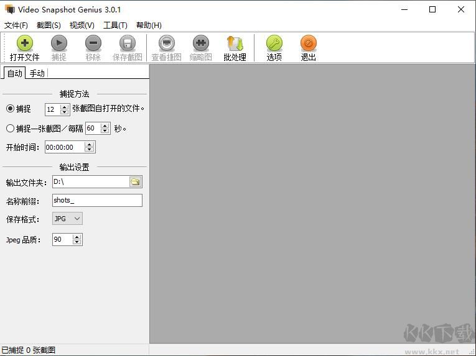476x356 pixels.
Task: Select 捕捉一张截图/每隔 radio button
Action: point(11,128)
